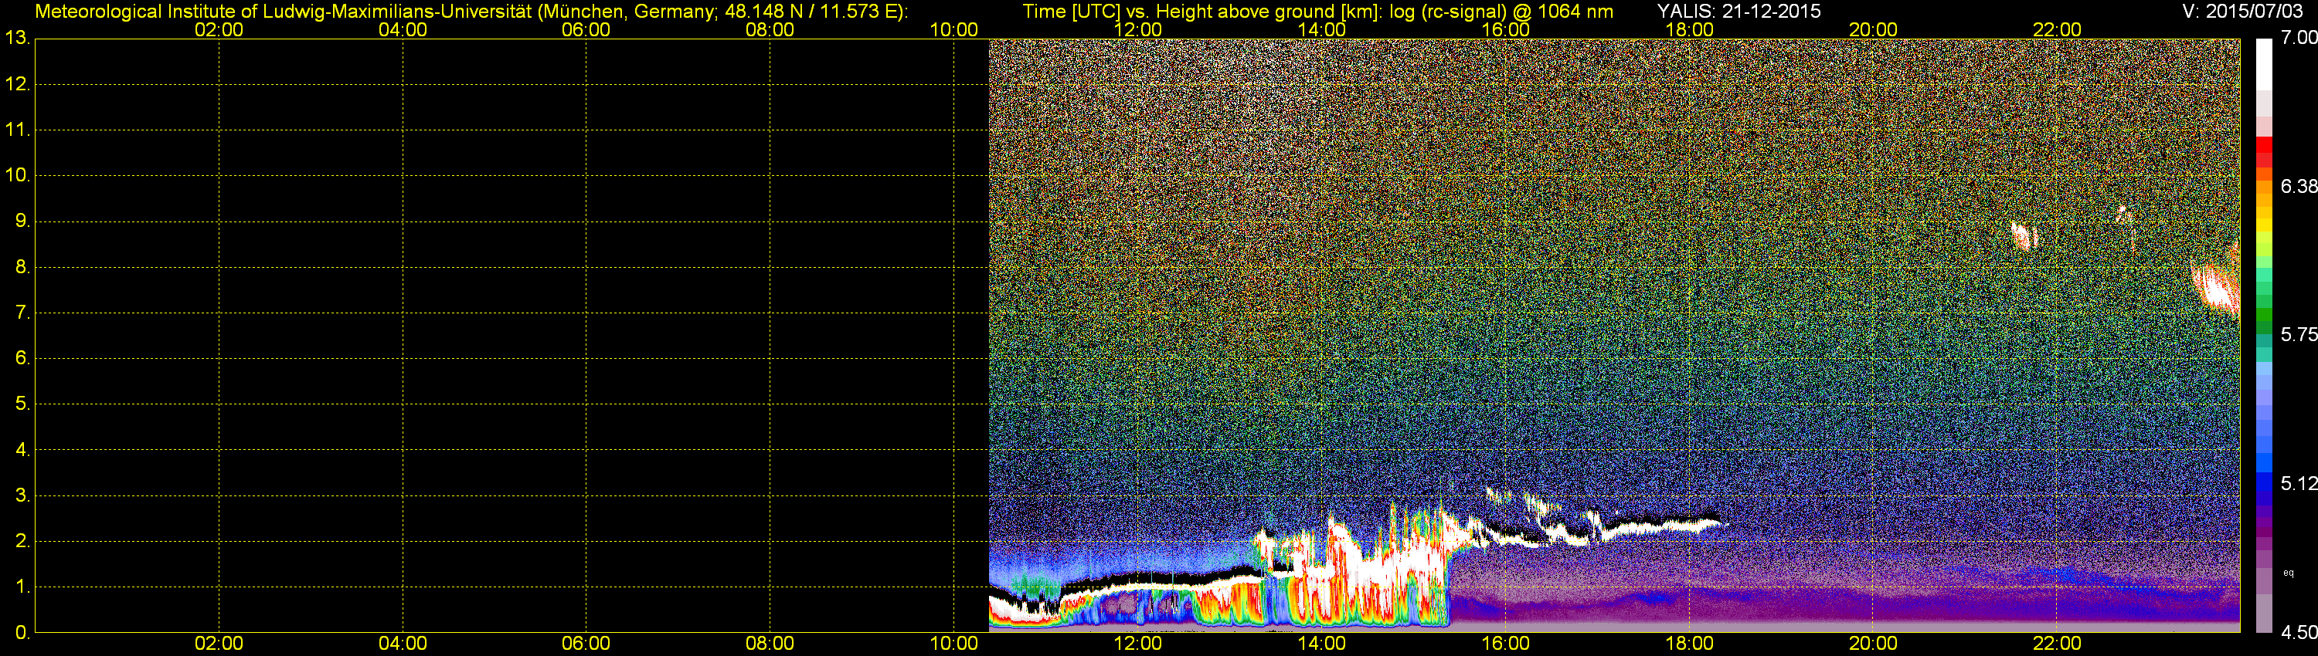Click the 10:00 label on the lower time axis
The image size is (2318, 656).
953,644
